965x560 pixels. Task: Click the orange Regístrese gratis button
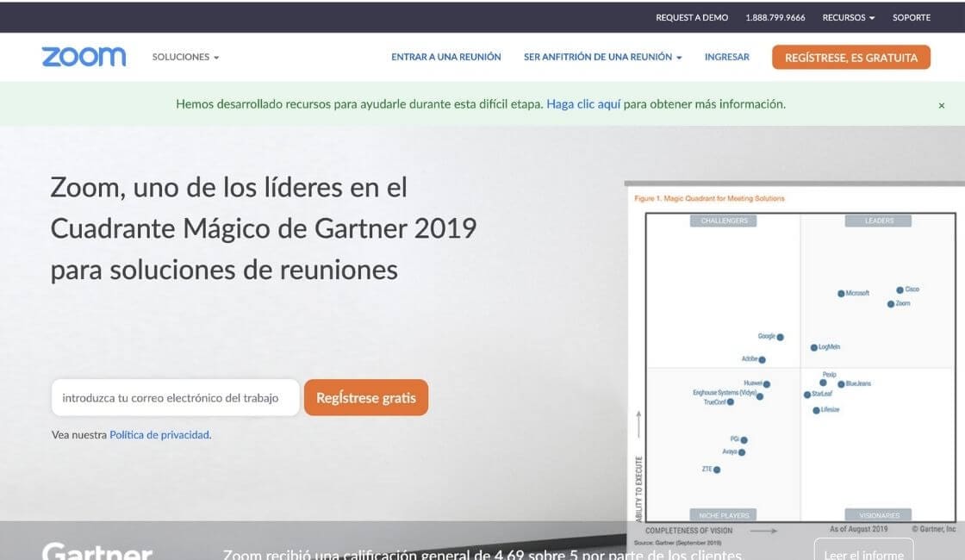click(366, 397)
